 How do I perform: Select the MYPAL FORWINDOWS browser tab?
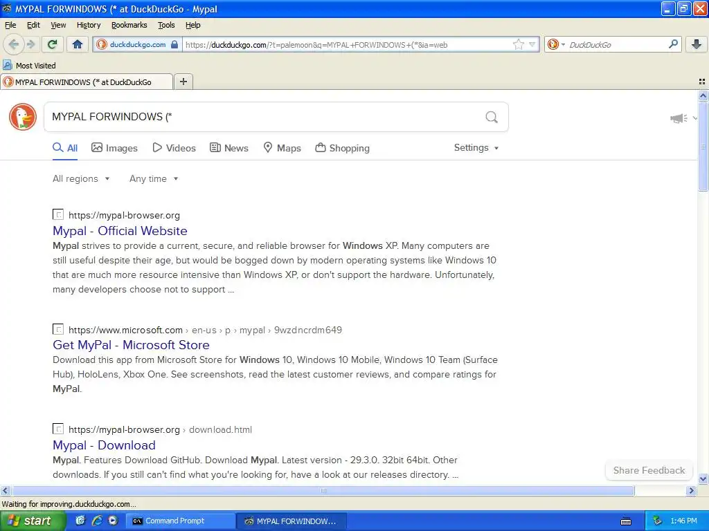(x=87, y=82)
